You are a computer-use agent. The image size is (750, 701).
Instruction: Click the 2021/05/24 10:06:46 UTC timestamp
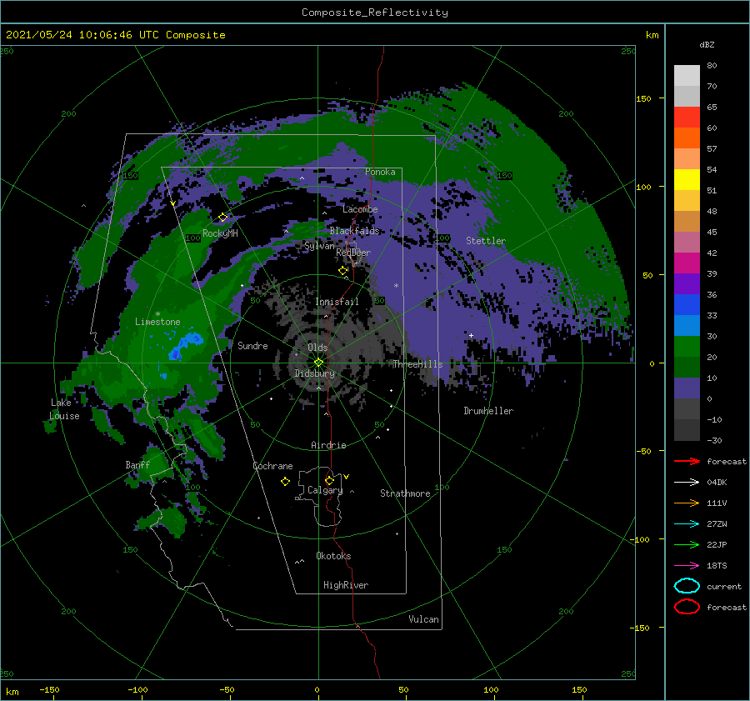click(x=116, y=35)
